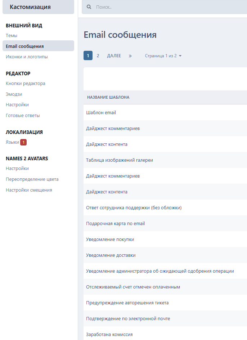Viewport: 247px width, 340px height.
Task: Sort by Название шаблона column header
Action: tap(108, 97)
